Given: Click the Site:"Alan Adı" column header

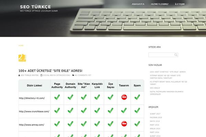Looking at the screenshot, I should click(x=84, y=86).
